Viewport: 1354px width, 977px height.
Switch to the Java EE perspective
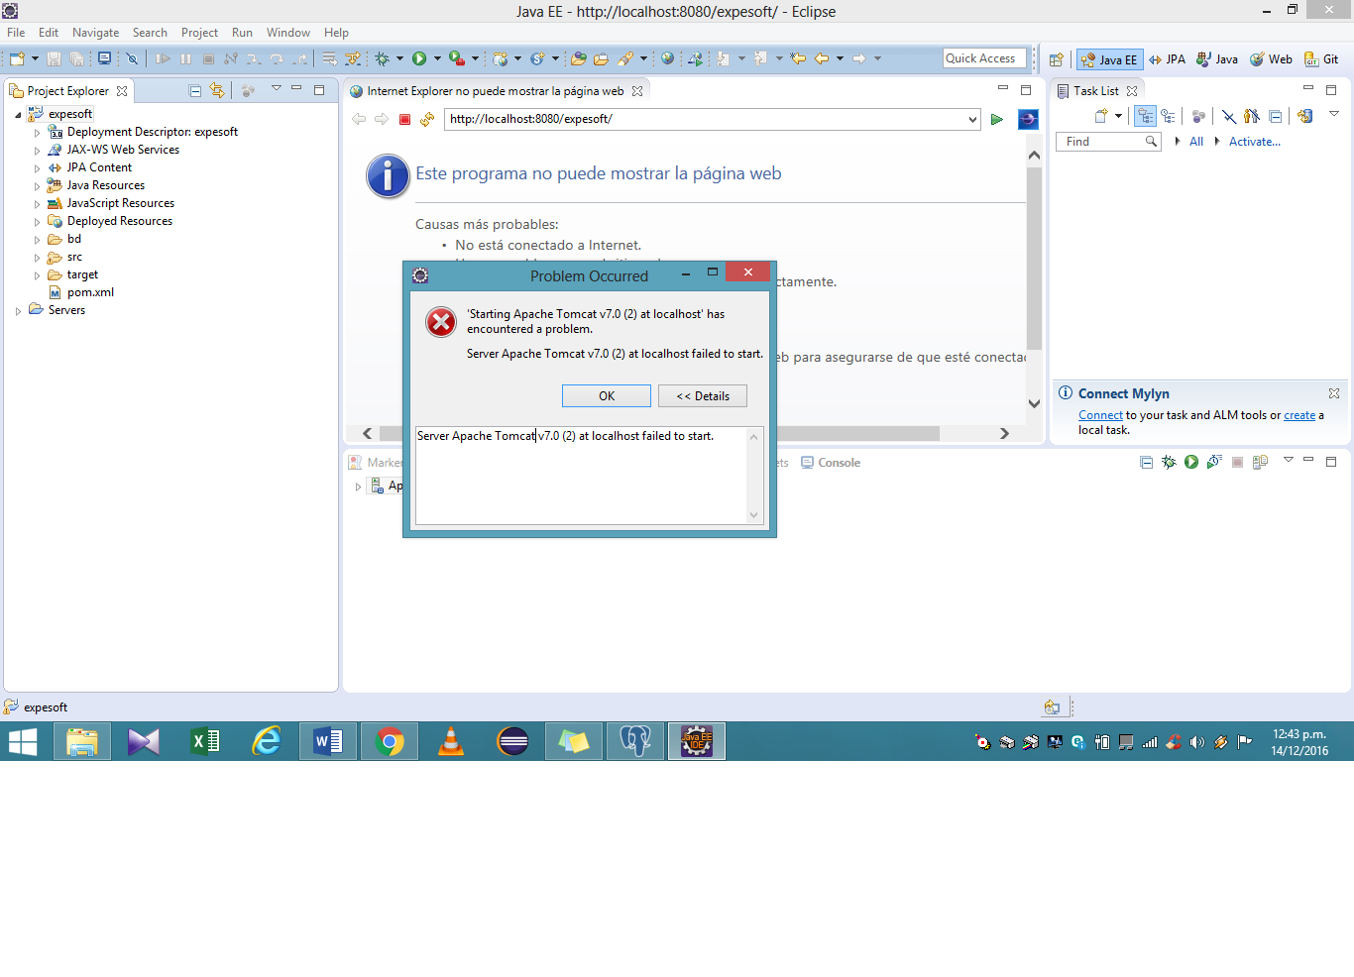[1109, 59]
